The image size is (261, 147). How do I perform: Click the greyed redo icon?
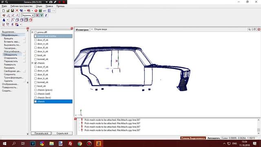click(53, 11)
